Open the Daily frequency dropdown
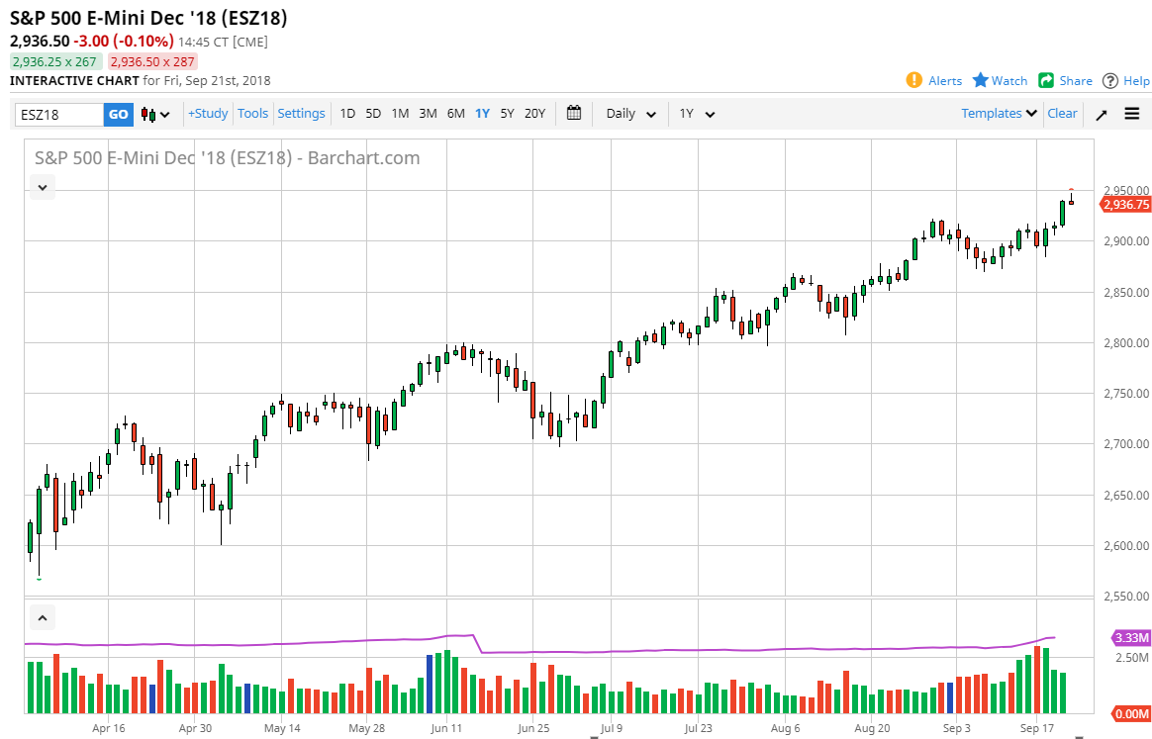The width and height of the screenshot is (1152, 739). [629, 114]
